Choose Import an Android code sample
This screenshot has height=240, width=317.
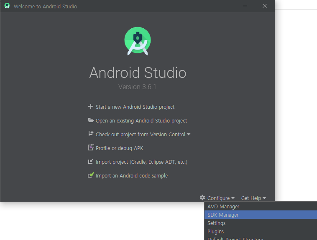(x=132, y=175)
